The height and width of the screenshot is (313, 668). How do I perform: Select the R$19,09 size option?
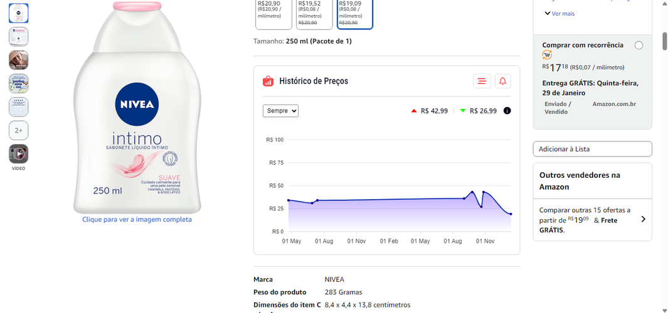tap(355, 14)
